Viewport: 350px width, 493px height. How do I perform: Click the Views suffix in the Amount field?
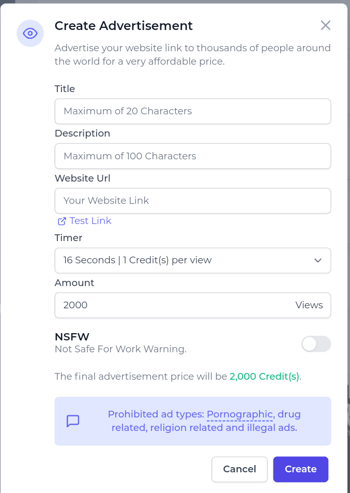[x=309, y=305]
